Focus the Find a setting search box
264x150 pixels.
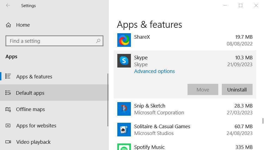(54, 41)
